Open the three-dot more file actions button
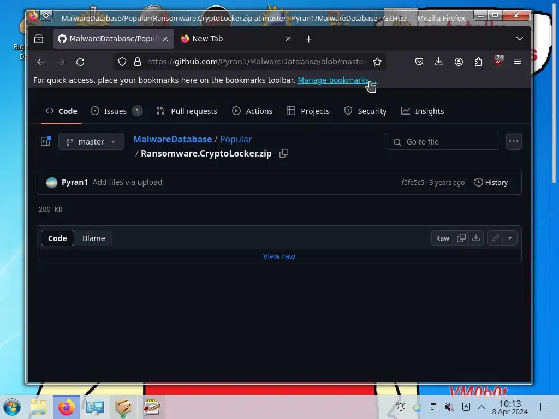559x419 pixels. (514, 141)
